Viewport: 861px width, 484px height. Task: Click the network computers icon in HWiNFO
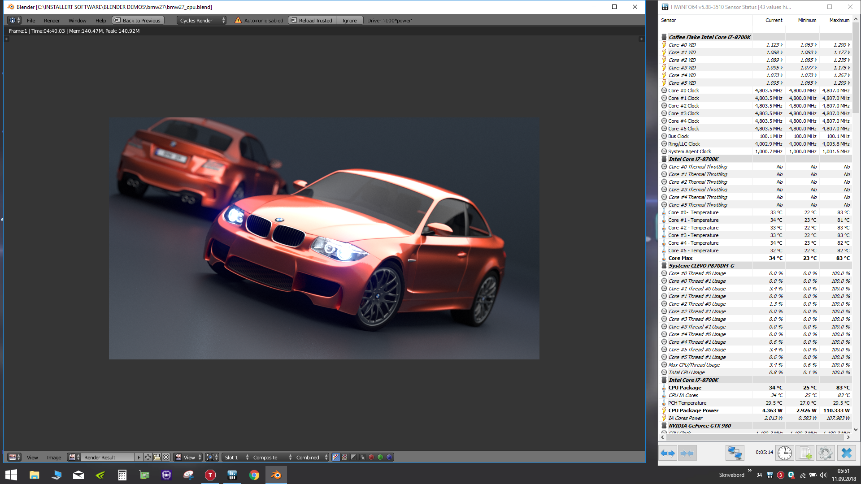[x=735, y=453]
